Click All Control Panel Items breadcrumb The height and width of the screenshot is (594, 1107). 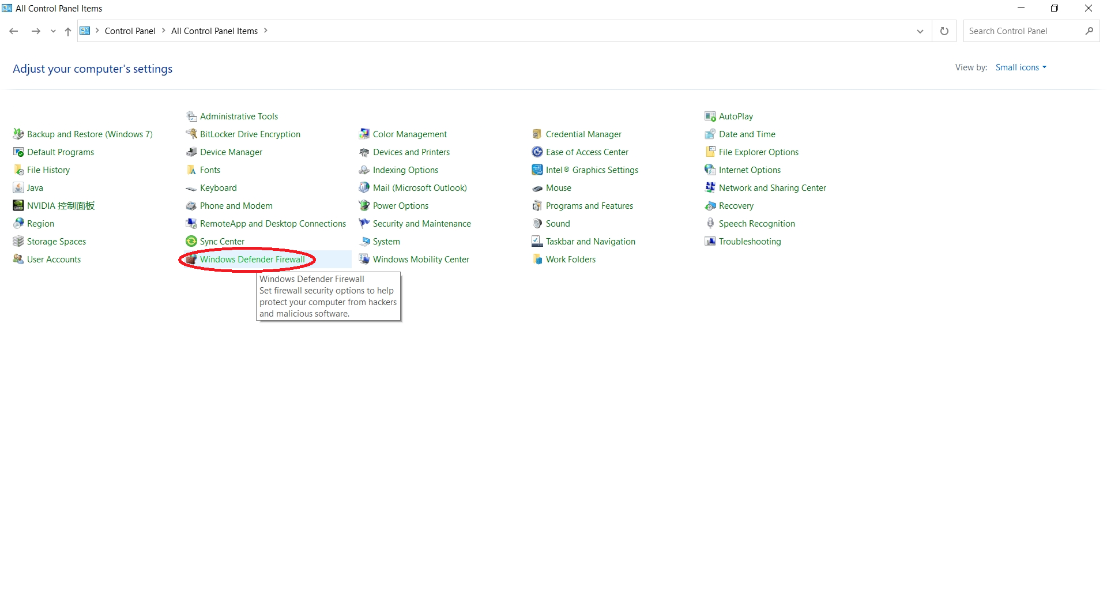pyautogui.click(x=214, y=31)
